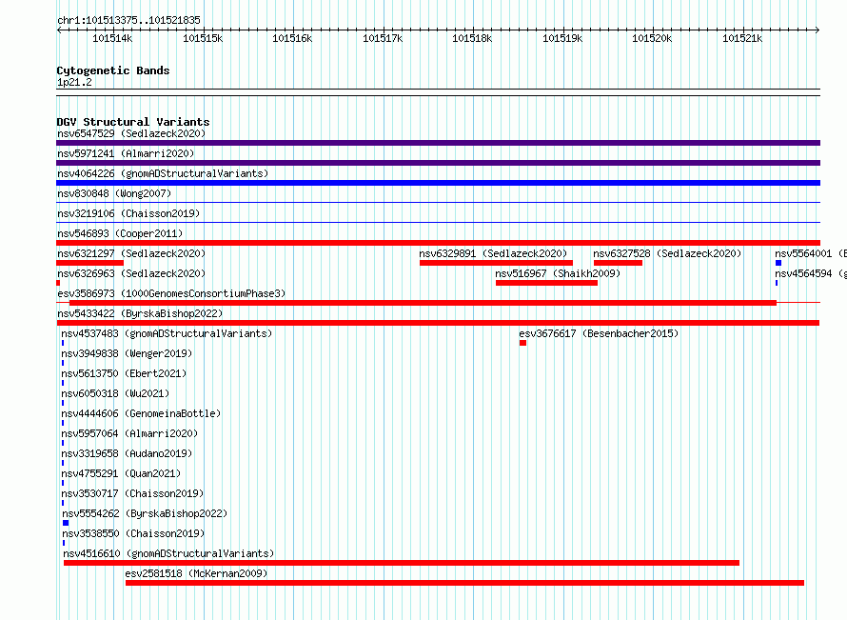
Task: Click nsv4537483 (gnomADStructuralVariants) label
Action: click(167, 333)
